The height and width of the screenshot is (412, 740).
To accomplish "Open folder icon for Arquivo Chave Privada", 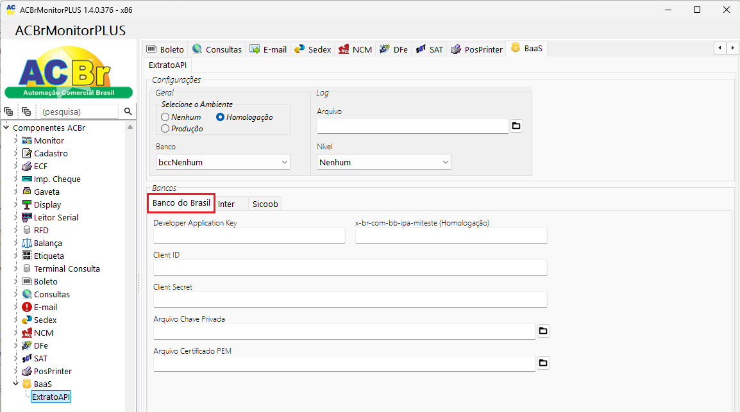I will tap(543, 331).
